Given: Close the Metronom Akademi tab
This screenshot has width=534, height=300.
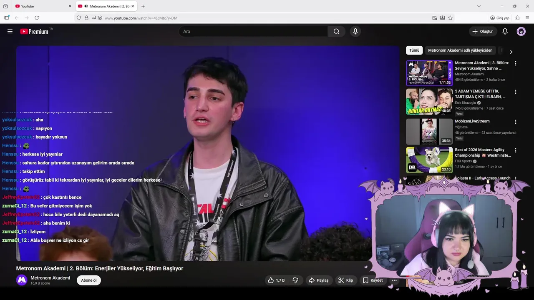Looking at the screenshot, I should coord(133,6).
